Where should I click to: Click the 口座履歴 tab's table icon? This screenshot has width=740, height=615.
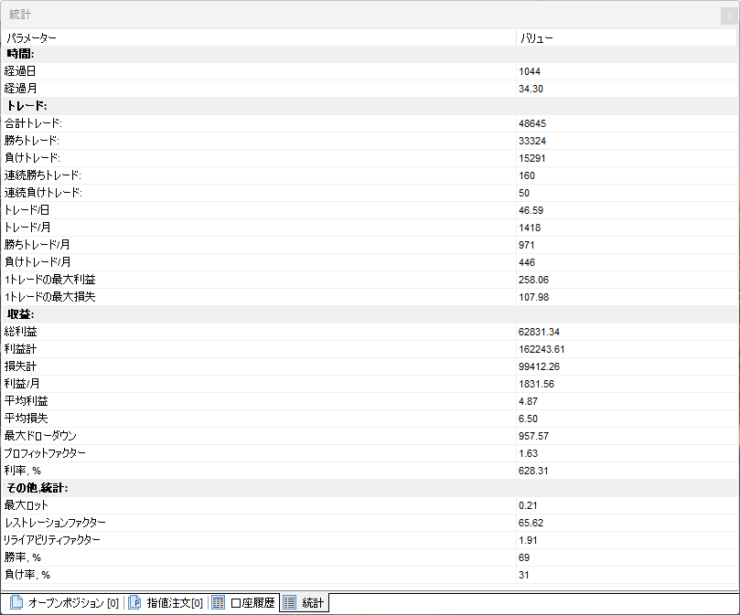click(218, 603)
